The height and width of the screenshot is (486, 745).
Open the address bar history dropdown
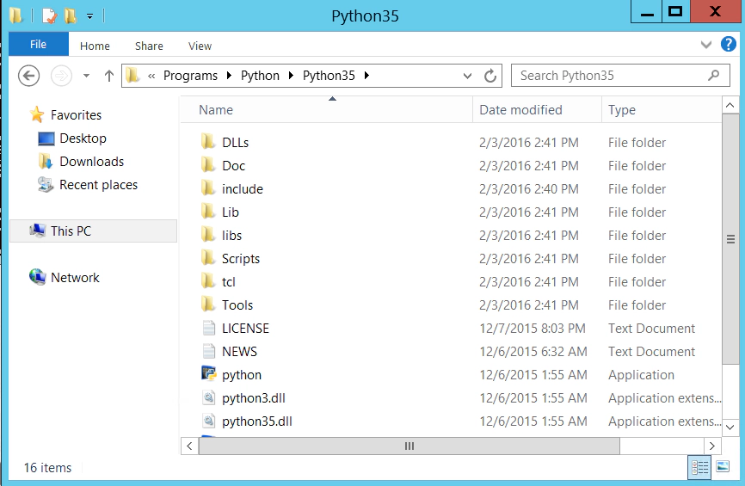tap(467, 76)
